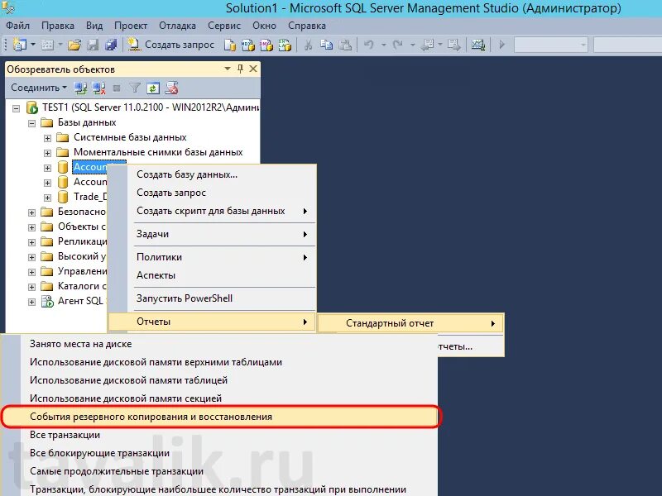Open the Обозреватель объектов window position dropdown

(x=227, y=69)
